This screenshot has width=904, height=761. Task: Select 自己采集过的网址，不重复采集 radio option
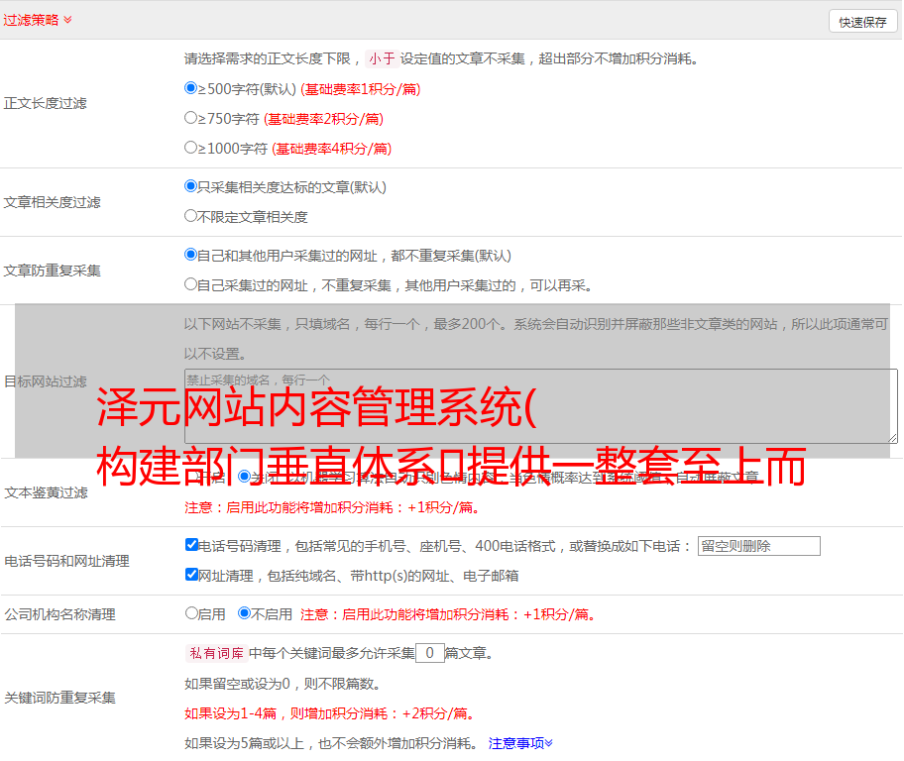[x=190, y=283]
